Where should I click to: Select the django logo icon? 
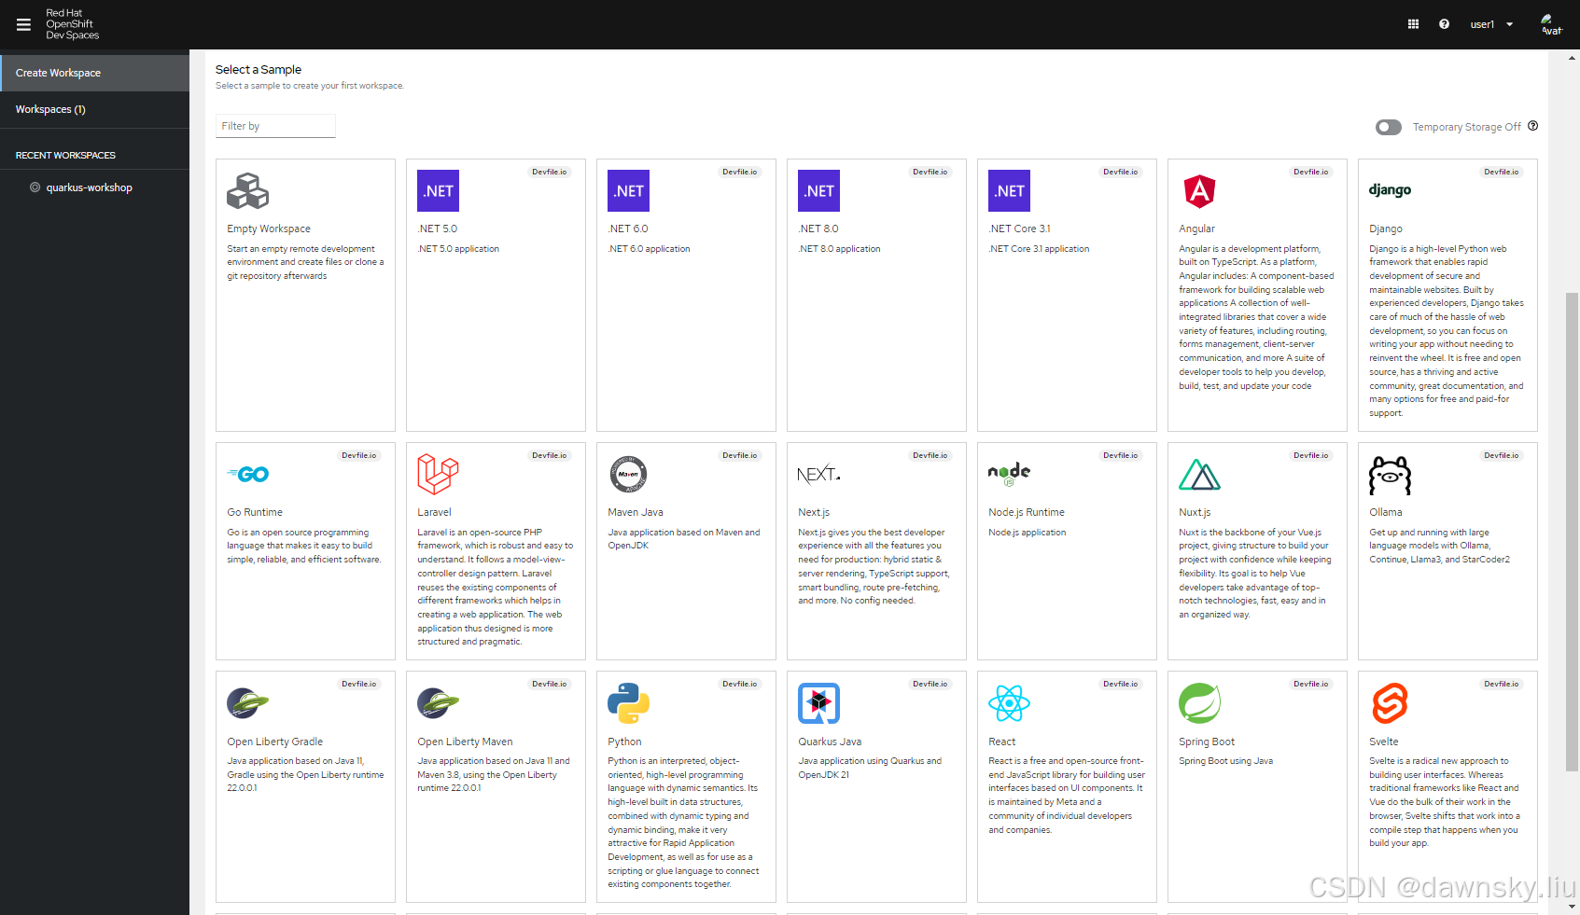coord(1390,190)
